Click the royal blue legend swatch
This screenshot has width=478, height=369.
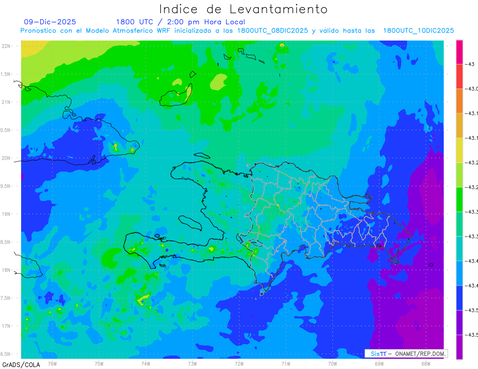[x=459, y=298]
